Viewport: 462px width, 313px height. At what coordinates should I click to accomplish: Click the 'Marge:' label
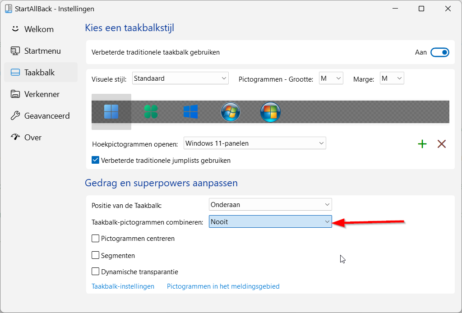click(364, 79)
